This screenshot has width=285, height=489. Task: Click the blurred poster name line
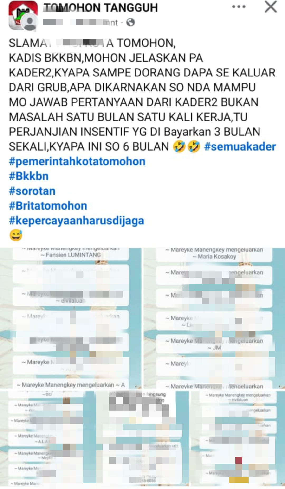(80, 22)
